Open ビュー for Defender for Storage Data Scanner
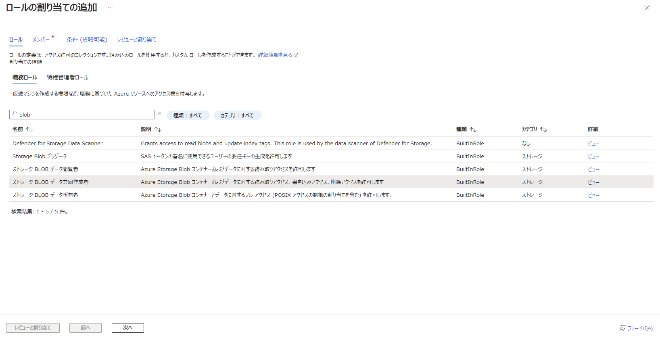 point(593,144)
